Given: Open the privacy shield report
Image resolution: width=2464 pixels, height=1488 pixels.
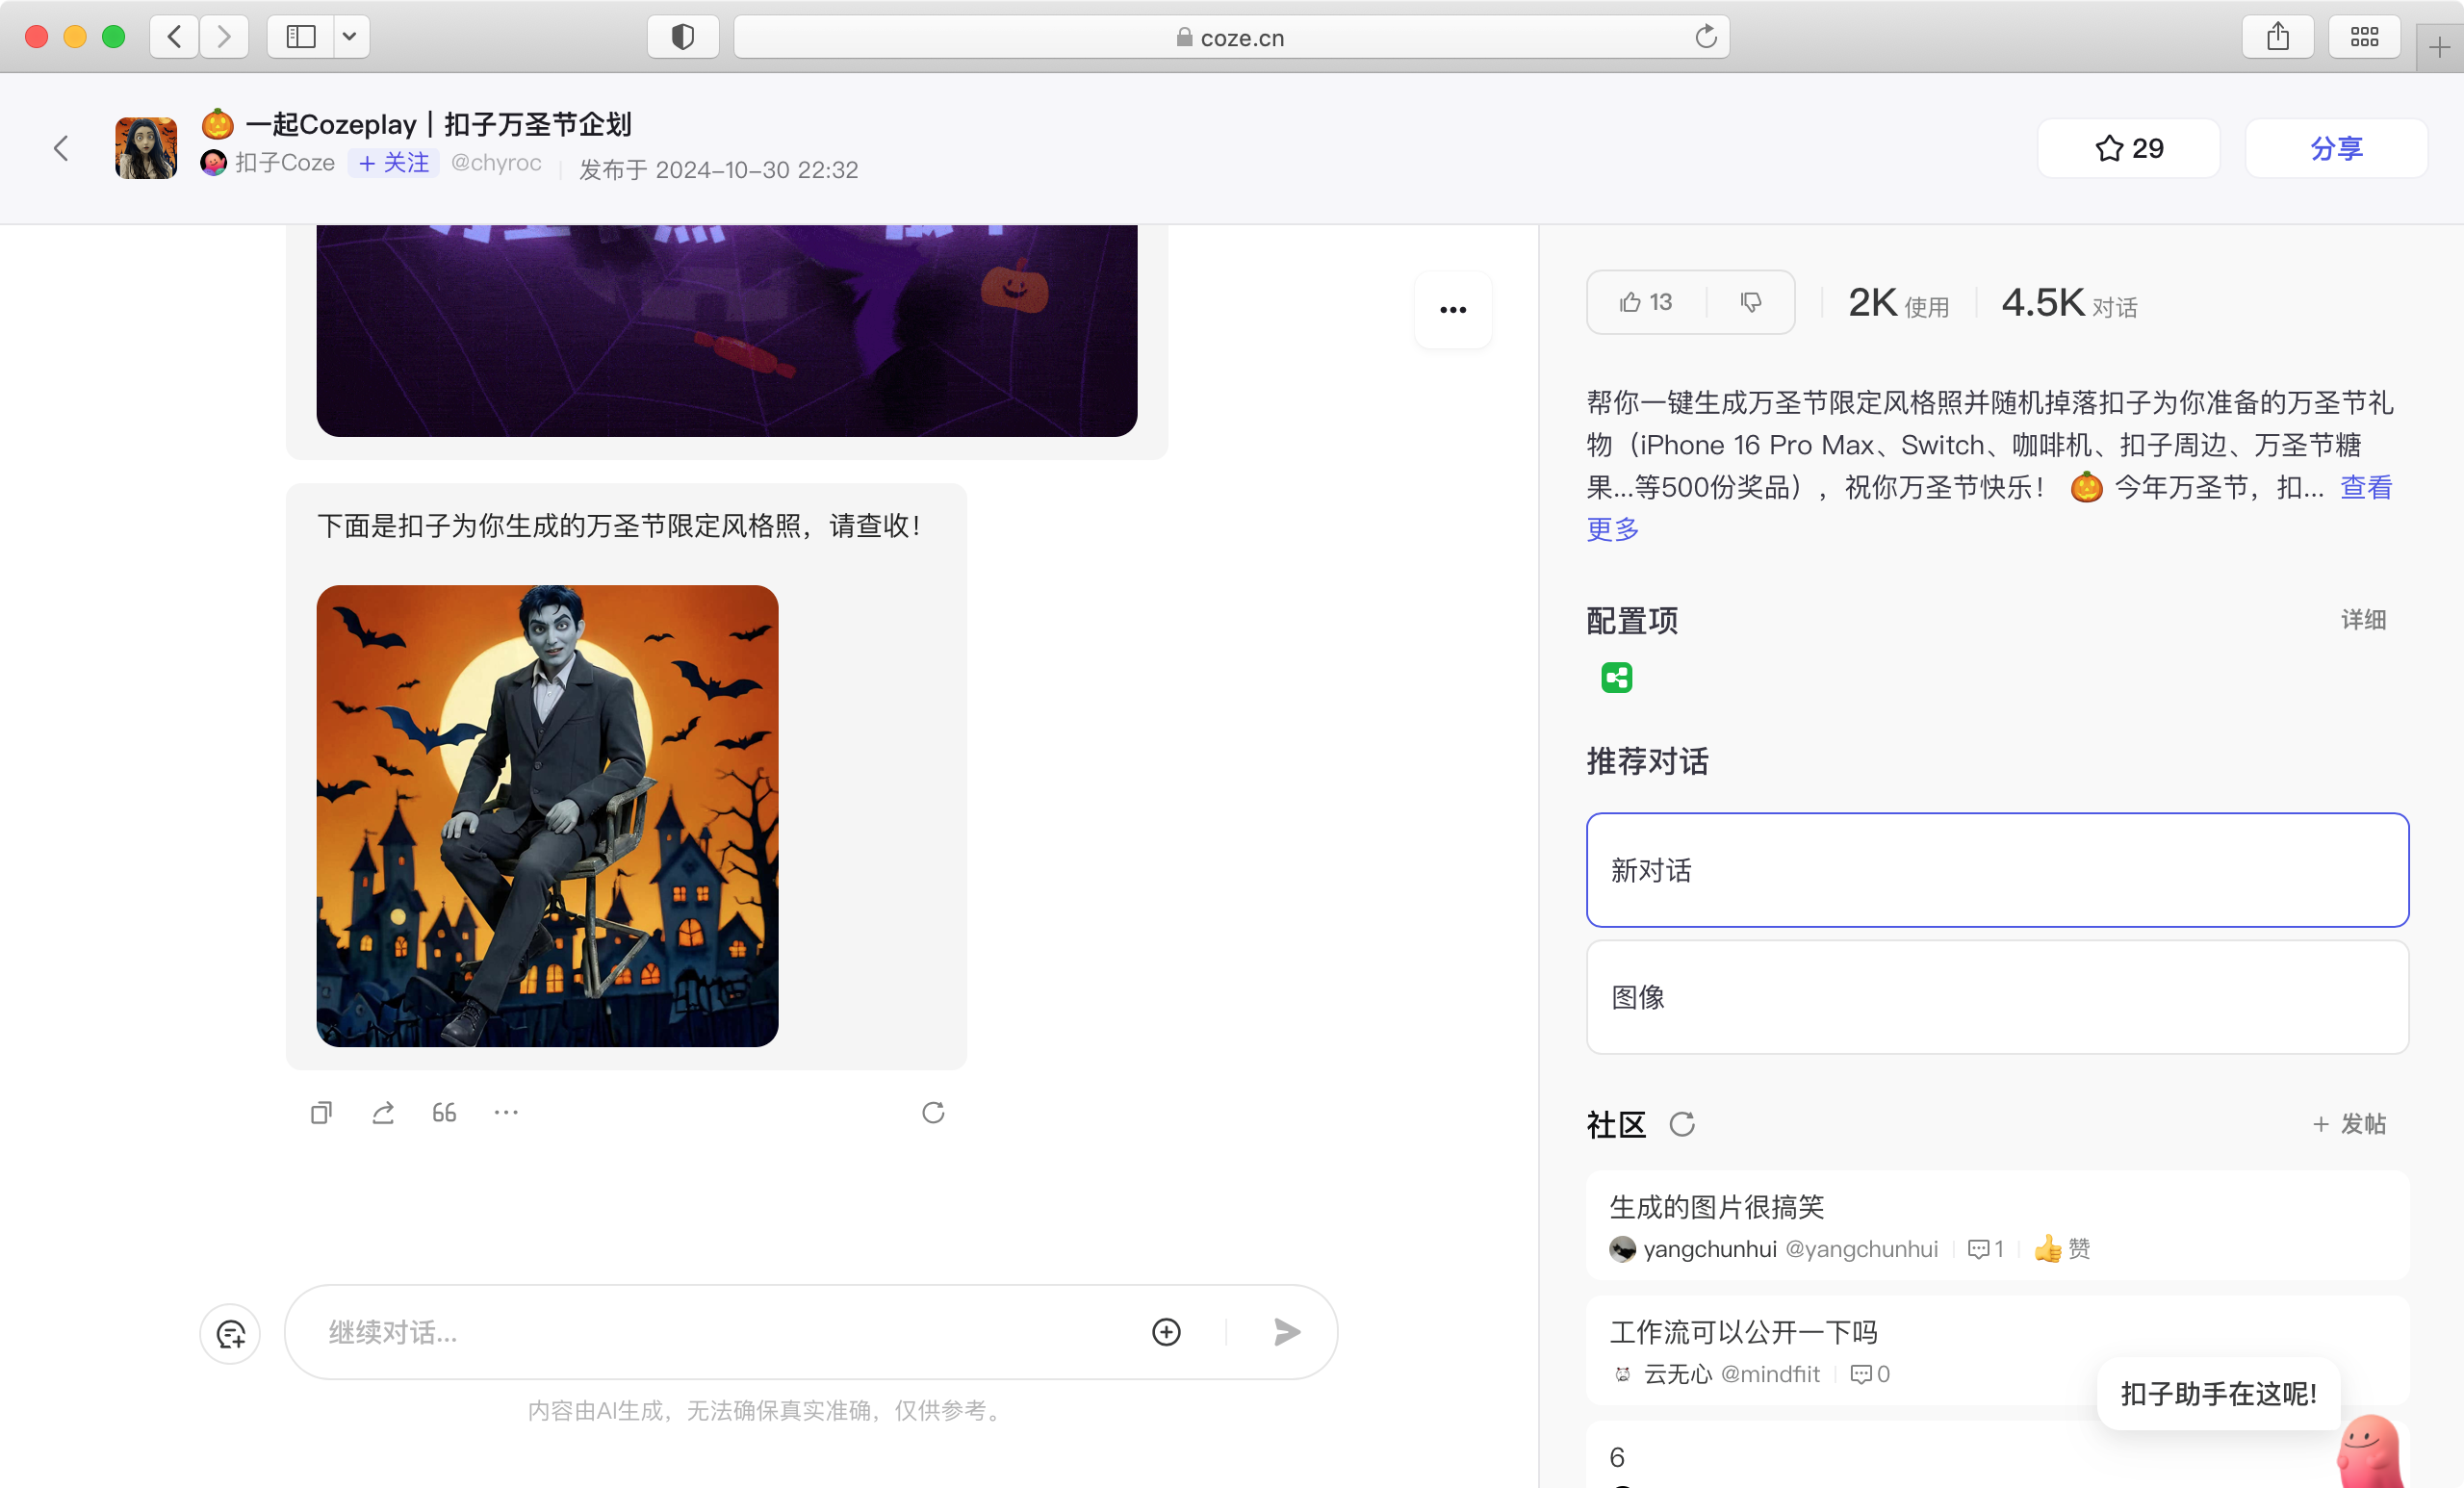Looking at the screenshot, I should (682, 37).
